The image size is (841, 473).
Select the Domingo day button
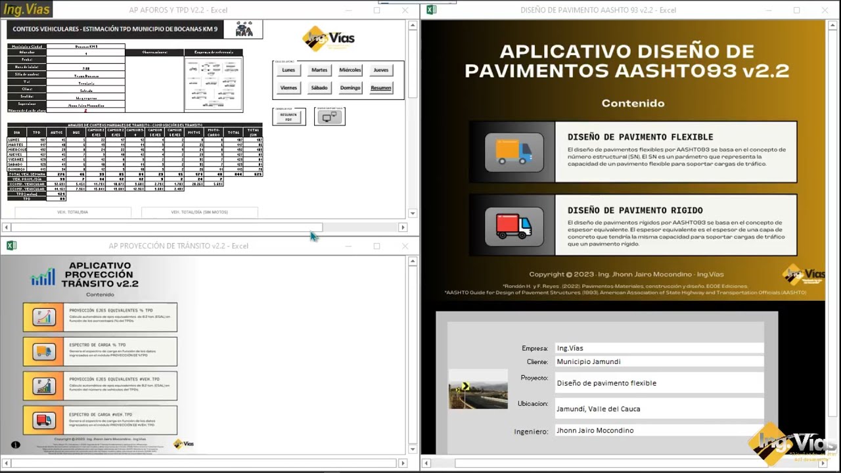[350, 87]
